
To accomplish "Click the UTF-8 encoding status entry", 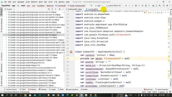I will tap(155, 92).
